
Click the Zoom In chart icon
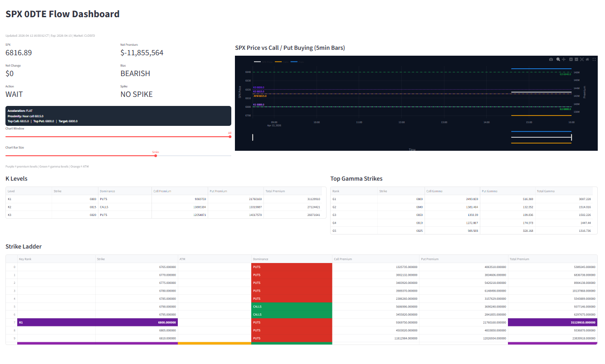click(x=571, y=59)
